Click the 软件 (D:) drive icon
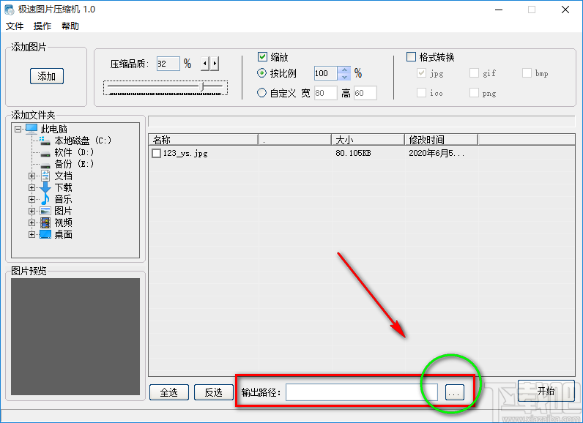This screenshot has height=423, width=583. pos(45,153)
